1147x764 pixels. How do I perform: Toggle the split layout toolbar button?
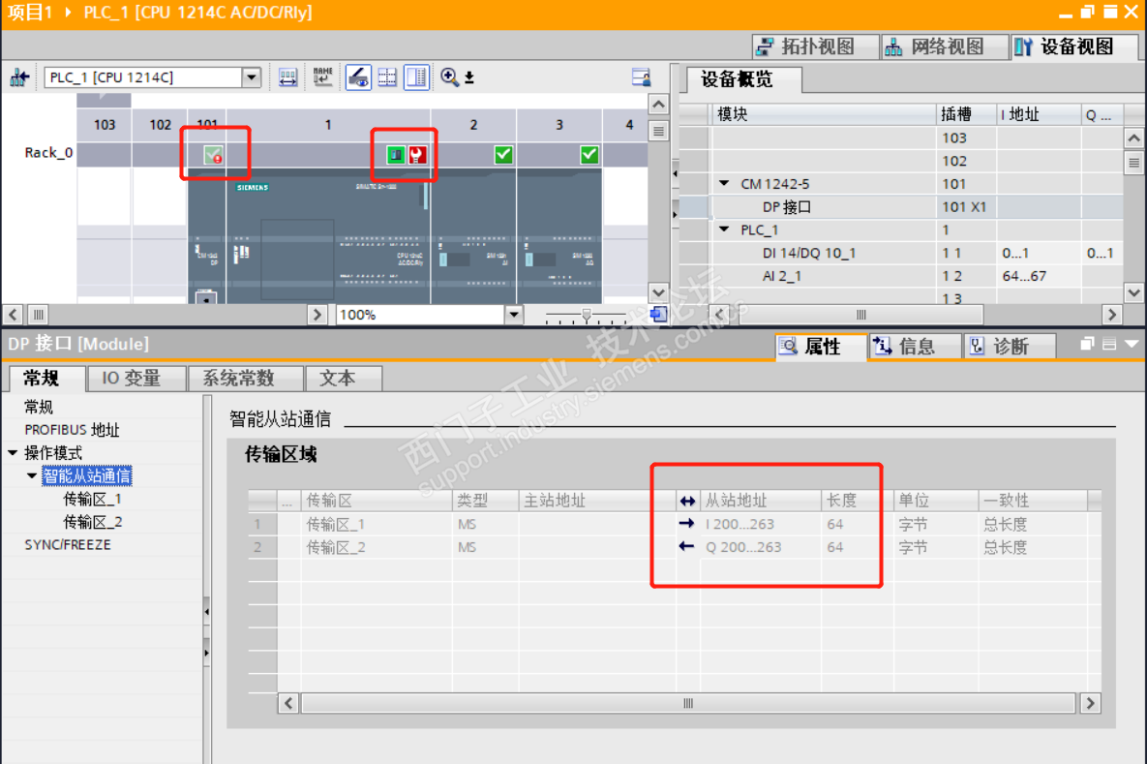[416, 76]
